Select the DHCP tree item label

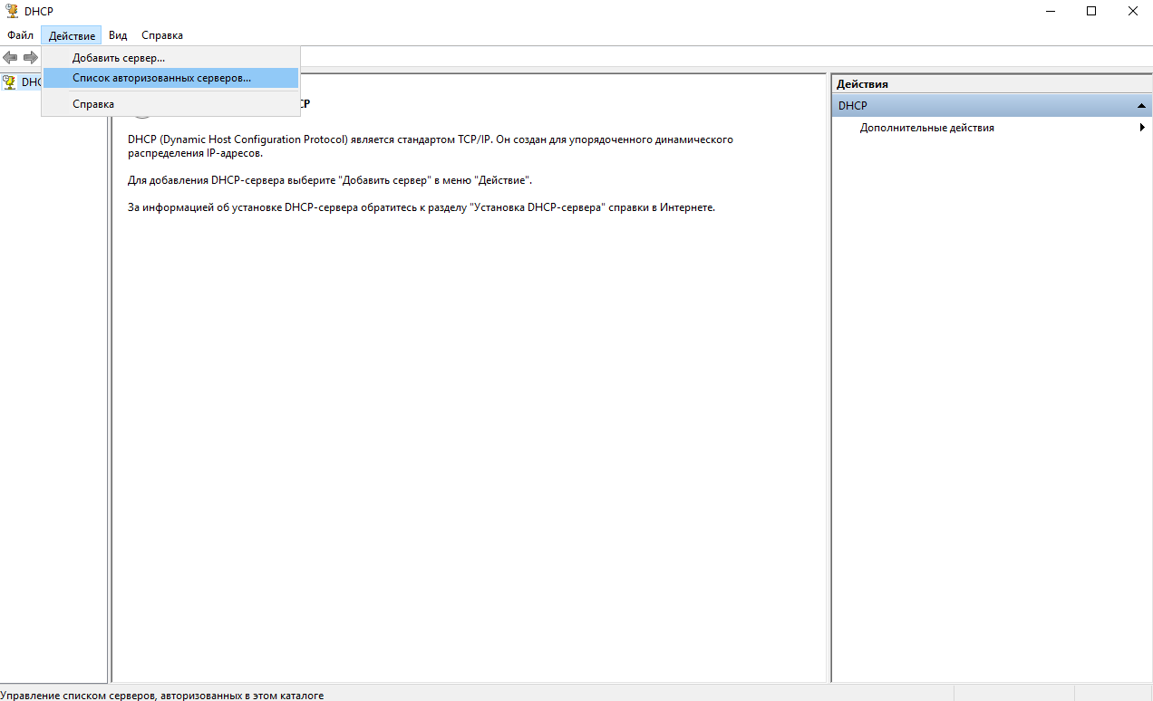point(32,82)
